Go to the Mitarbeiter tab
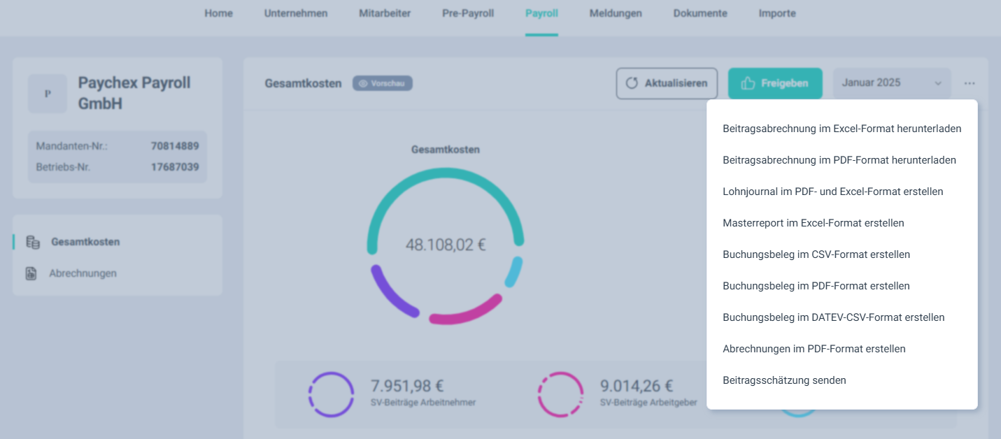 [385, 13]
